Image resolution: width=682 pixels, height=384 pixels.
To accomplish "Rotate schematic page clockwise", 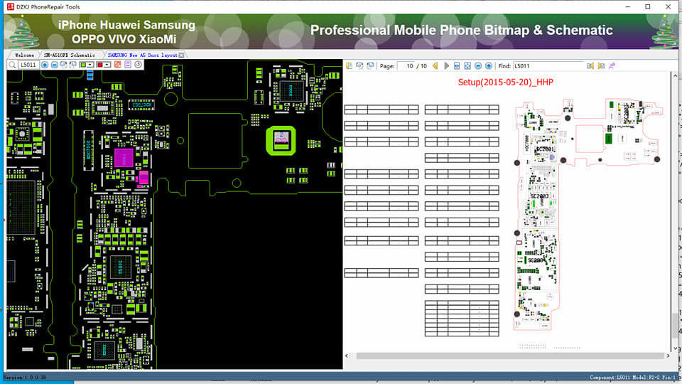I will coord(370,65).
